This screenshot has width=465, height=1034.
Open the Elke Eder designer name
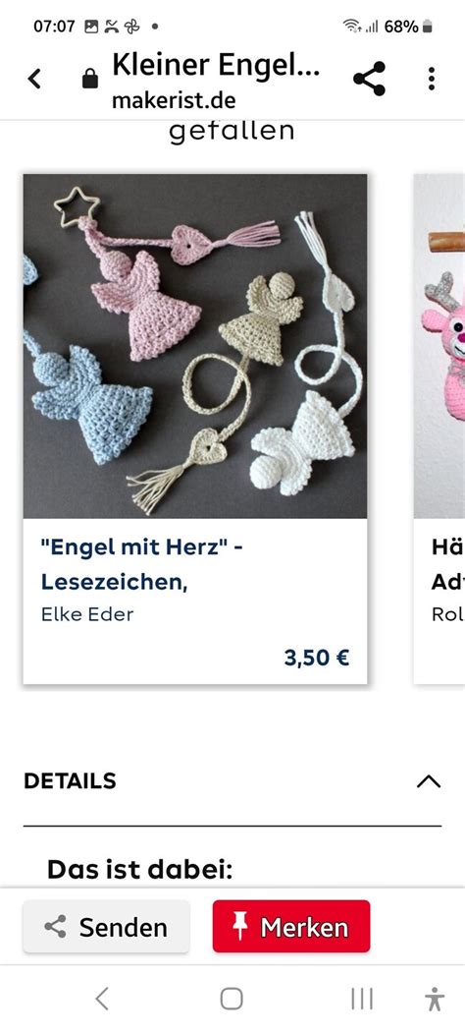tap(87, 614)
